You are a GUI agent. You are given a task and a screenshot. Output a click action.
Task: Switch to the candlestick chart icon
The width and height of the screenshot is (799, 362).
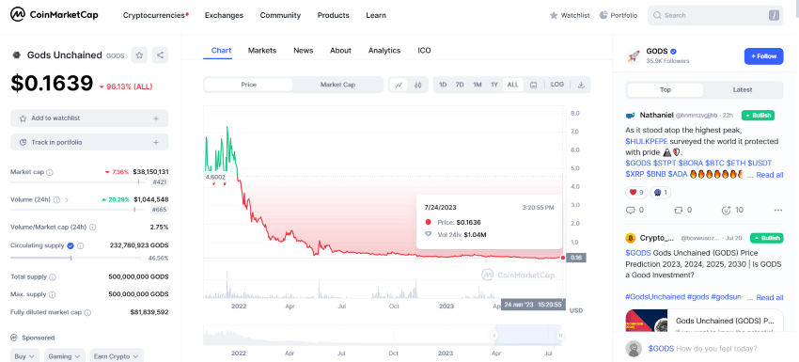(418, 86)
